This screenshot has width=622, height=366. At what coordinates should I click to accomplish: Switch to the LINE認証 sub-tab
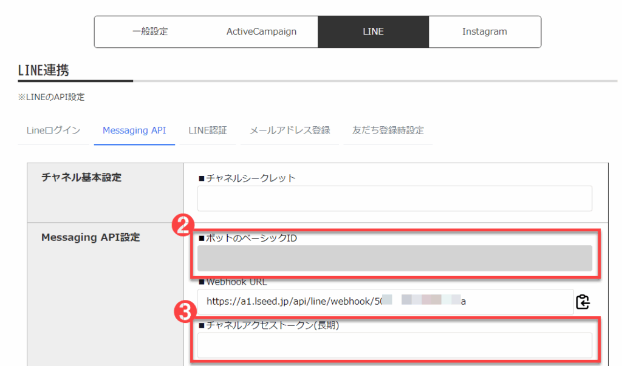[207, 130]
